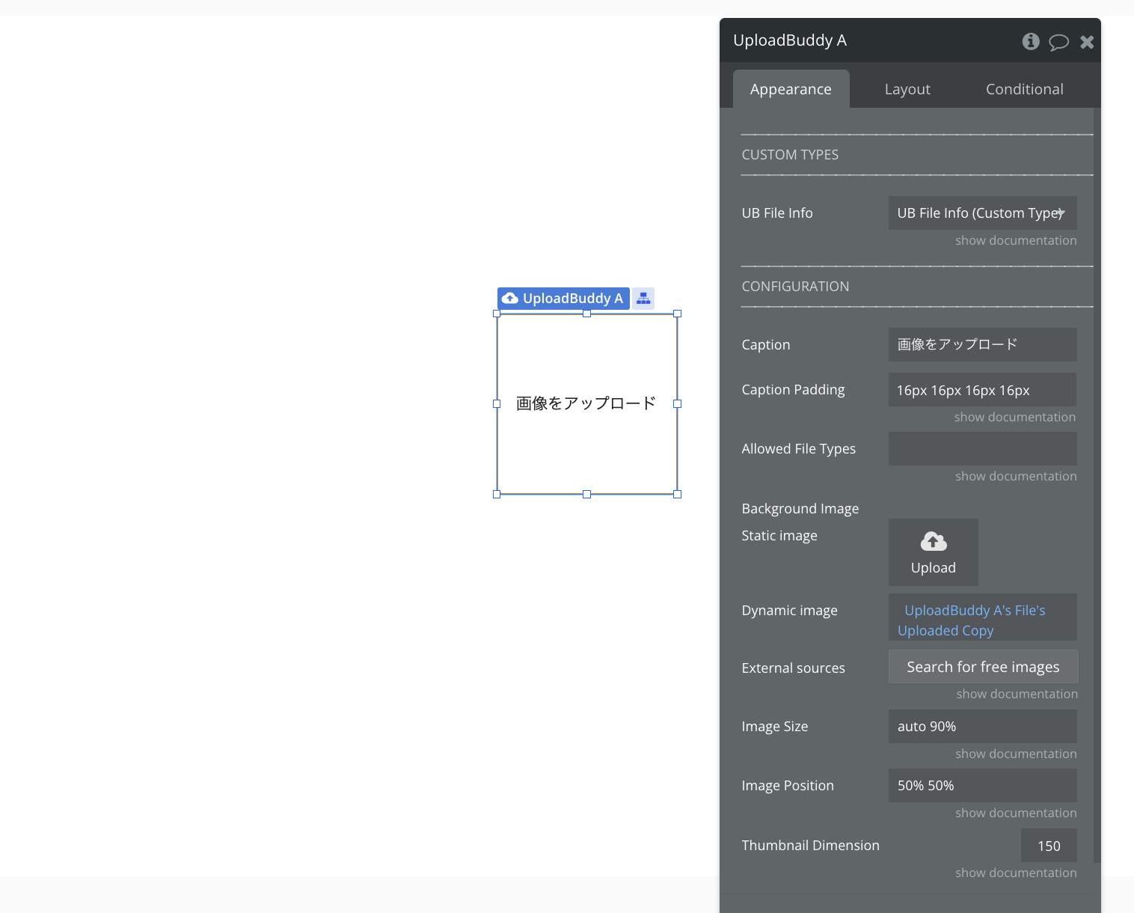Edit the Image Position value 50% 50%
The image size is (1134, 913).
(982, 785)
